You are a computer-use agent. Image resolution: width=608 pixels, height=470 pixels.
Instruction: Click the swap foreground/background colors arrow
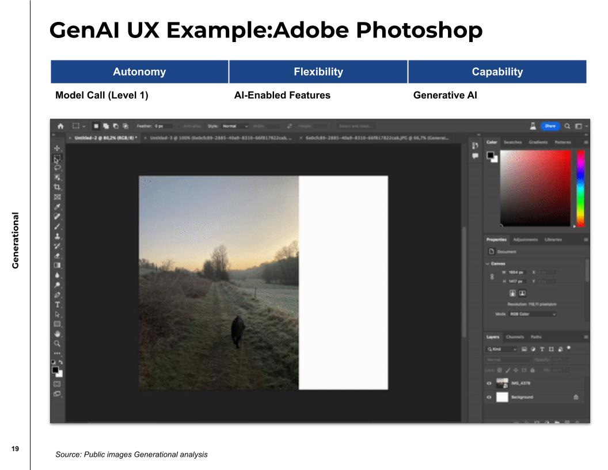pos(61,362)
